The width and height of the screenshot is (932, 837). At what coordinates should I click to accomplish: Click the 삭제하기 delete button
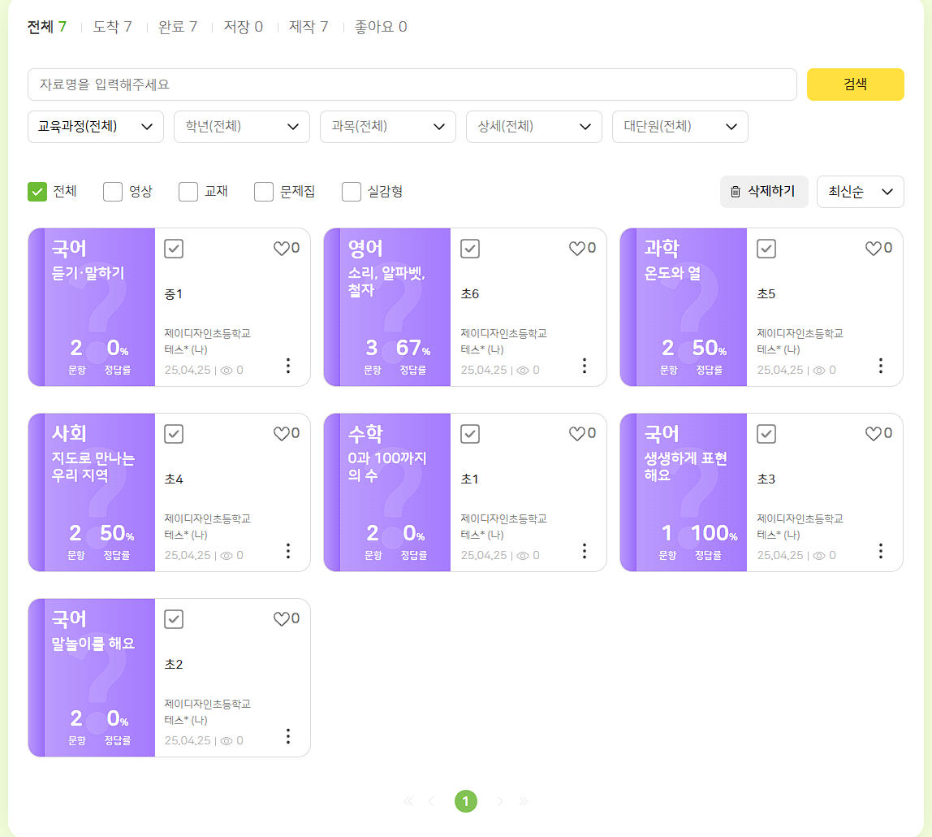point(763,192)
